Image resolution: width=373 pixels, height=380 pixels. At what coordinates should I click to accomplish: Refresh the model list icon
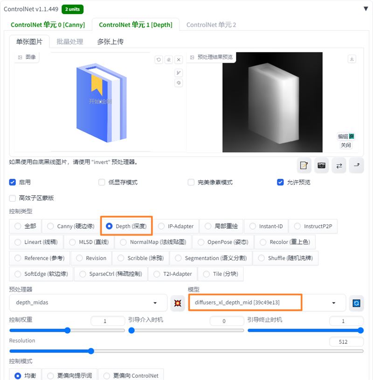pyautogui.click(x=356, y=303)
